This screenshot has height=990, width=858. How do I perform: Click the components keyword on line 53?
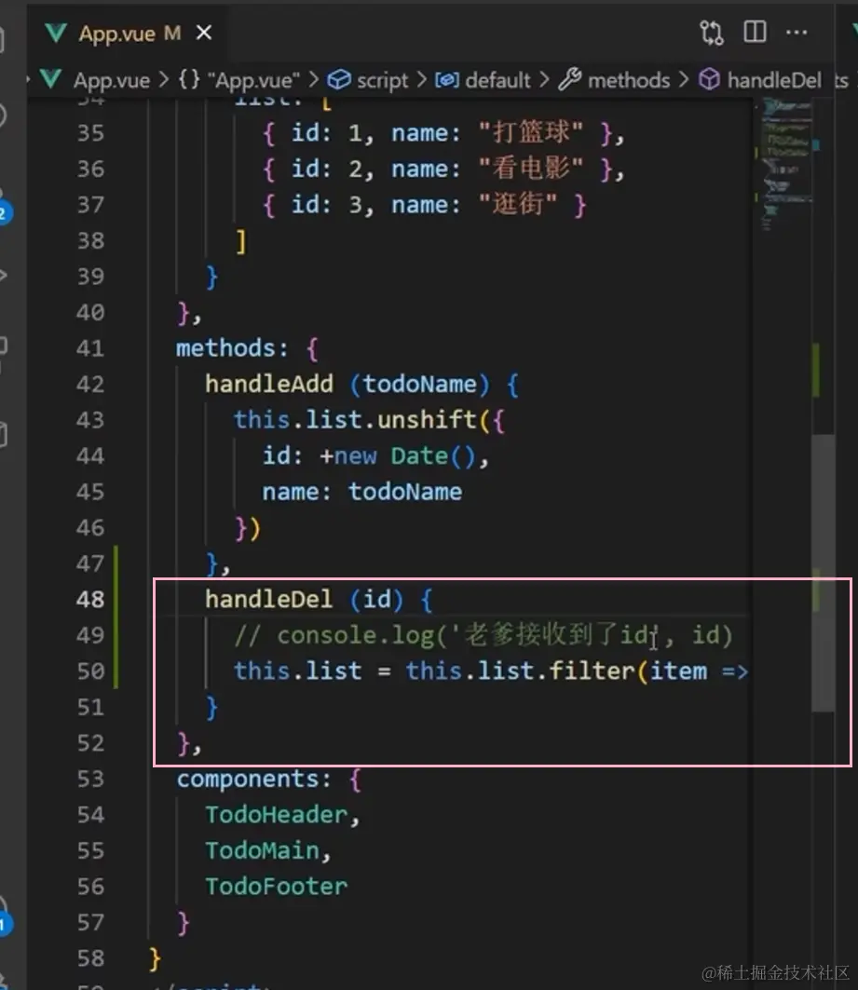[x=246, y=779]
